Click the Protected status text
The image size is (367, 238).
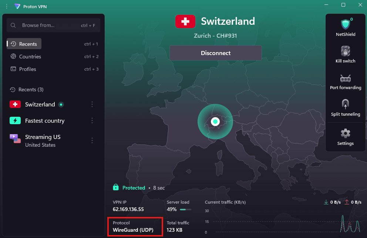tap(134, 188)
